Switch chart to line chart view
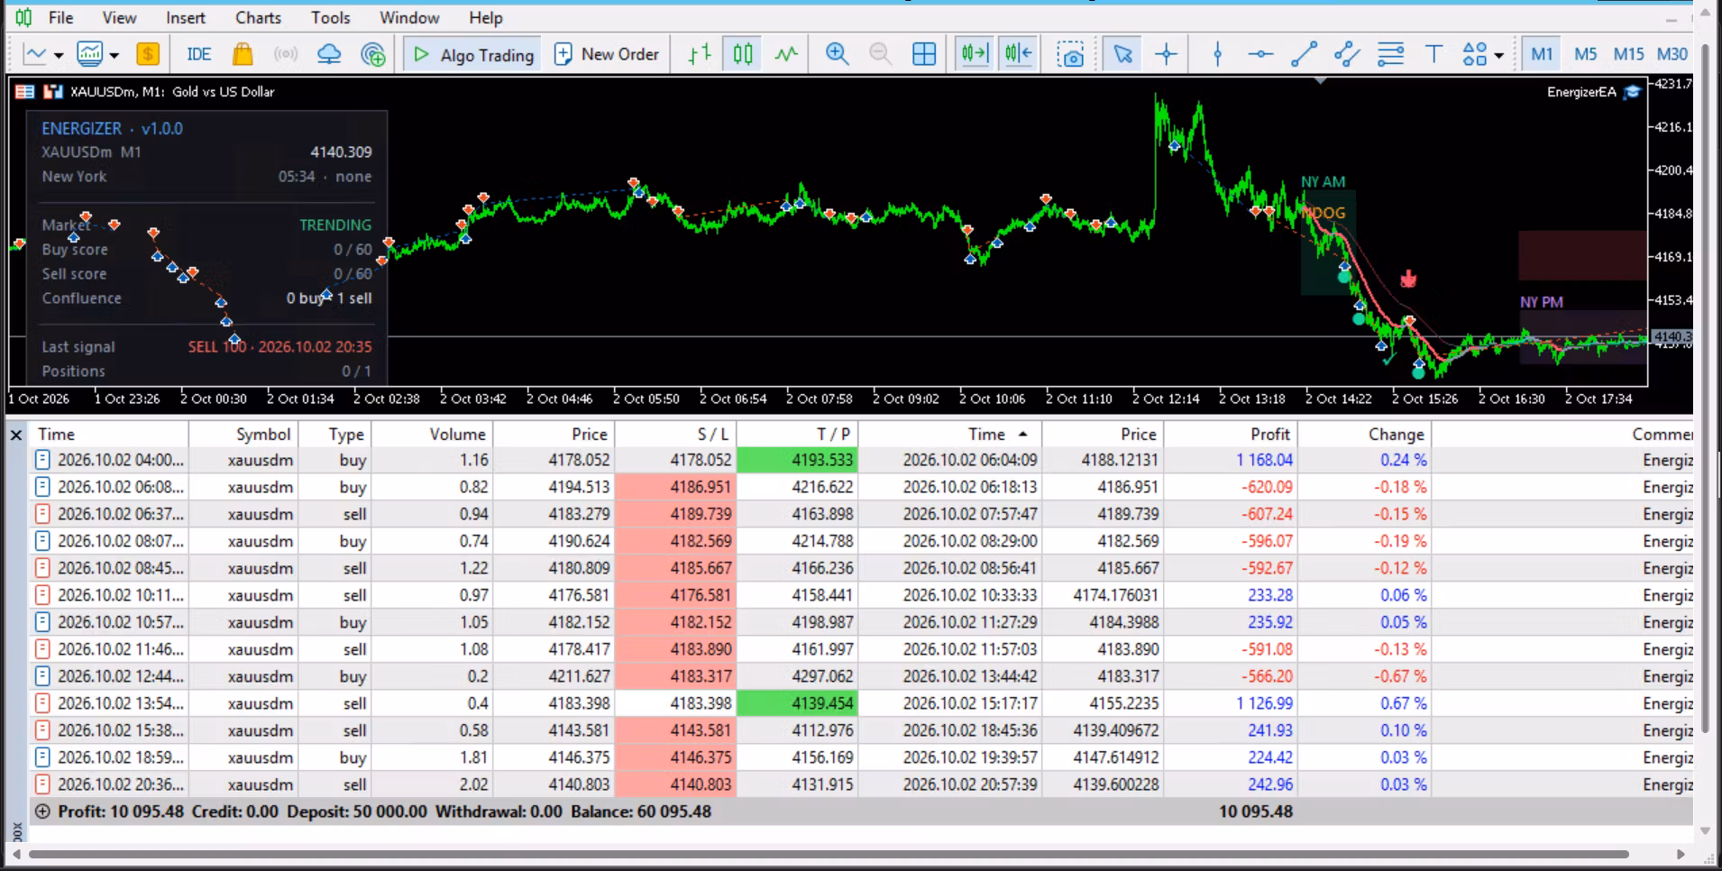The height and width of the screenshot is (871, 1722). (x=786, y=54)
